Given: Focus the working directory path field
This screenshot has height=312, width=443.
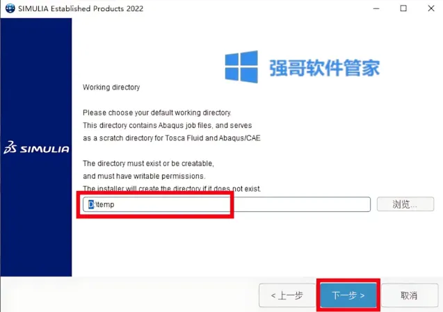Looking at the screenshot, I should pyautogui.click(x=227, y=204).
